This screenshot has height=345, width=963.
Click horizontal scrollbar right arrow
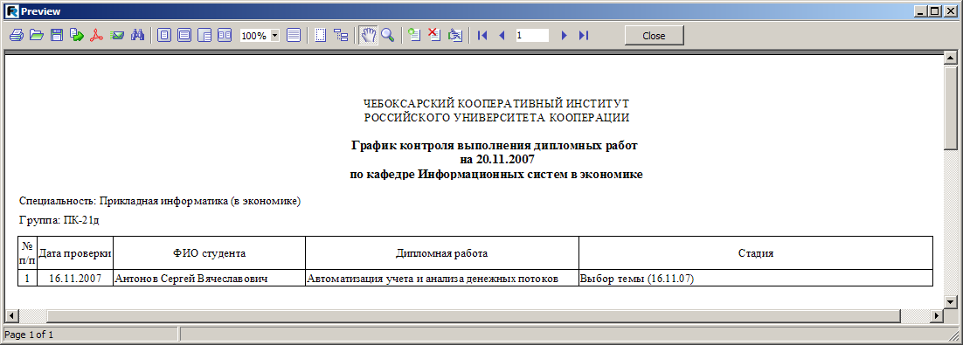pyautogui.click(x=937, y=315)
